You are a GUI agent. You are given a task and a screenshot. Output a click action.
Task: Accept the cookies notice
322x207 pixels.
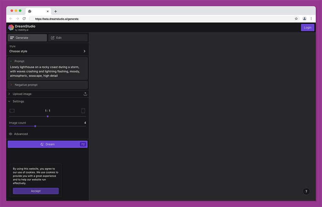click(x=36, y=191)
